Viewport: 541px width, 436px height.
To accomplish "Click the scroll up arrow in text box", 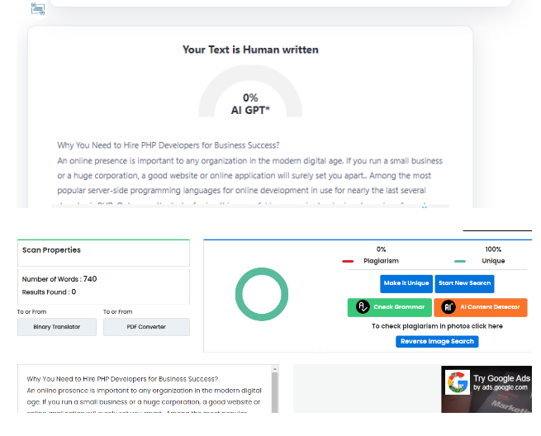I will (x=275, y=369).
